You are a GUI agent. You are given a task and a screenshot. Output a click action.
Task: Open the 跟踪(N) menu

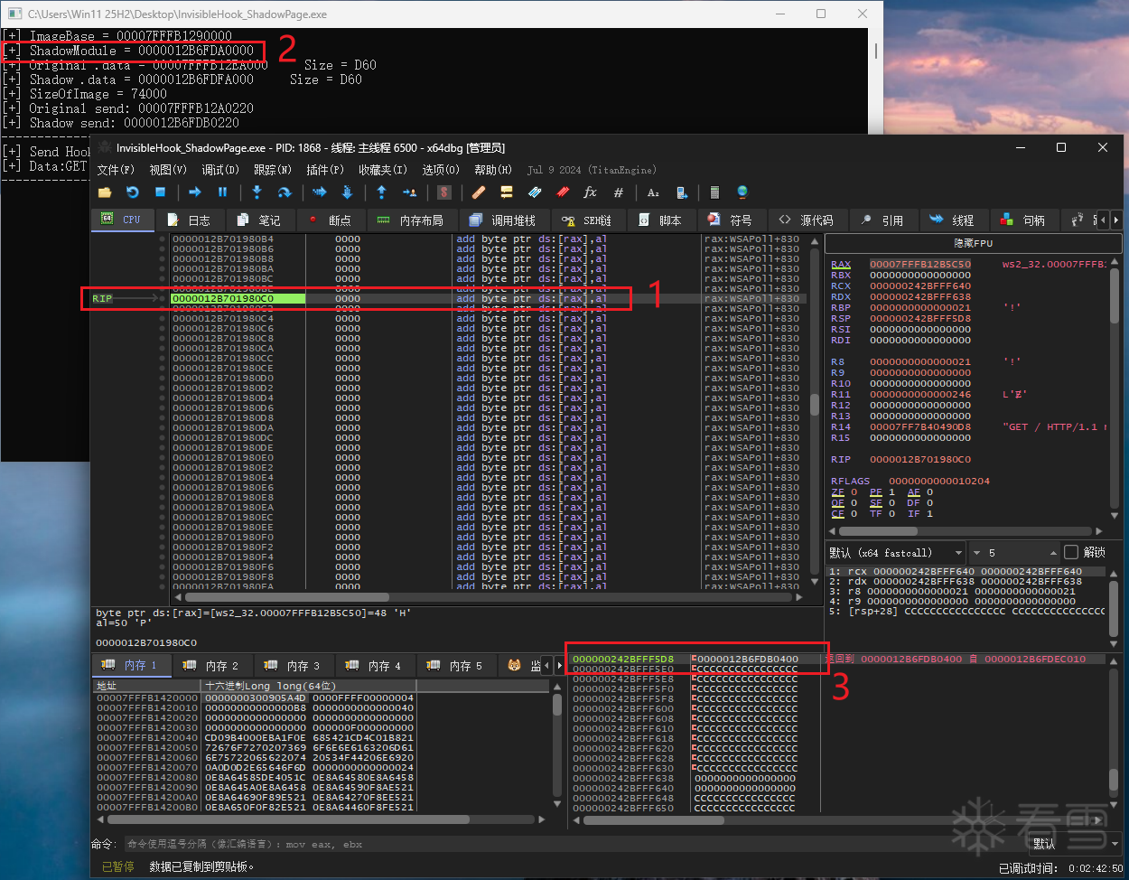[x=272, y=170]
